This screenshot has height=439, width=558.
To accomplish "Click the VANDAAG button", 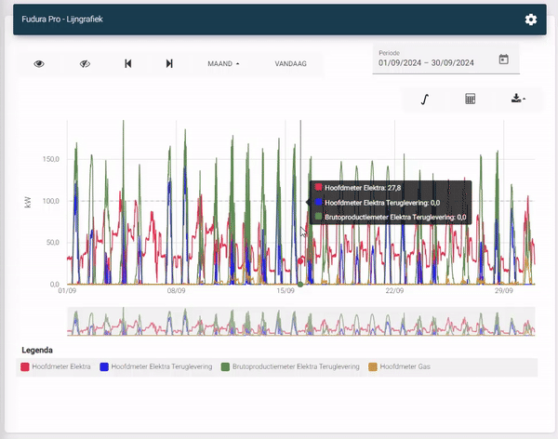I will point(291,64).
